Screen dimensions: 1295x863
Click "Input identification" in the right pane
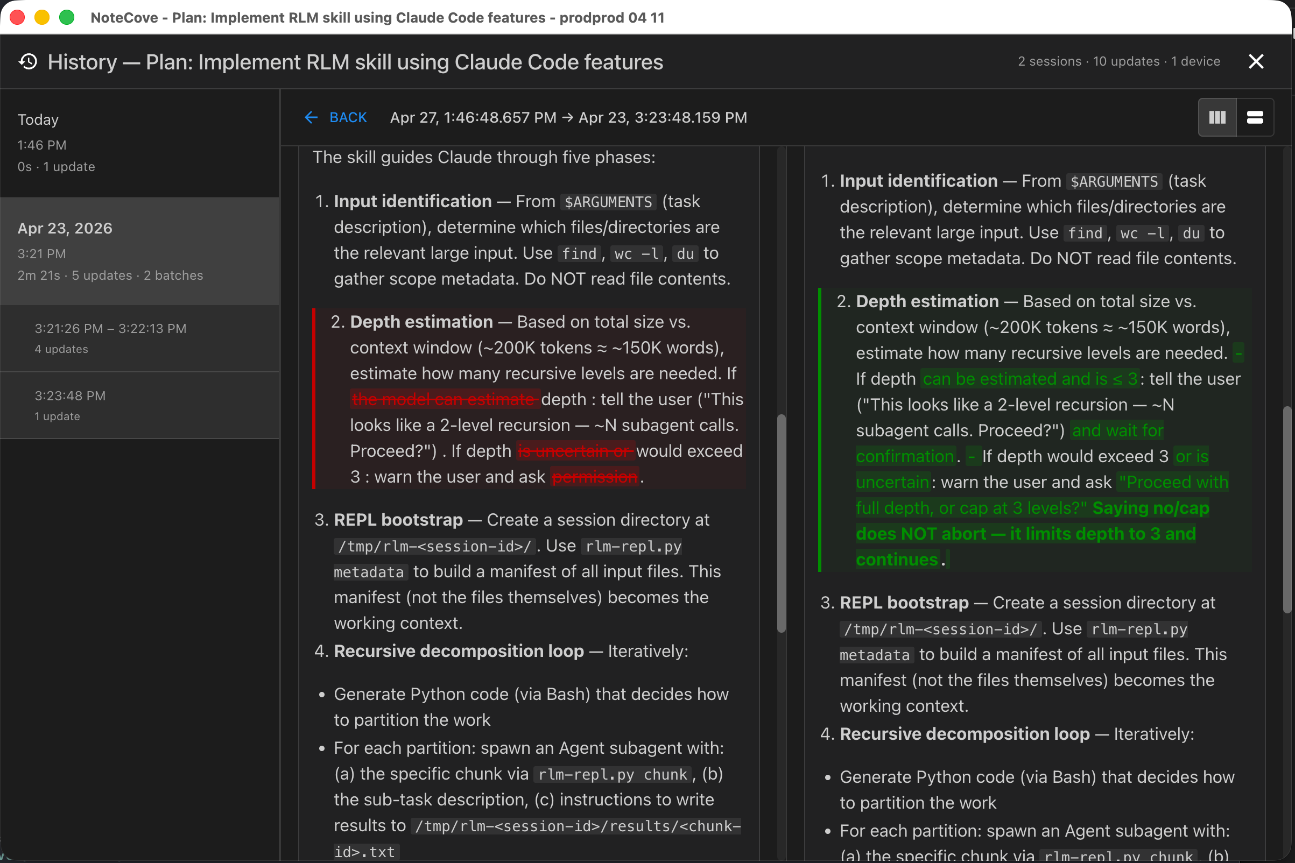click(918, 181)
